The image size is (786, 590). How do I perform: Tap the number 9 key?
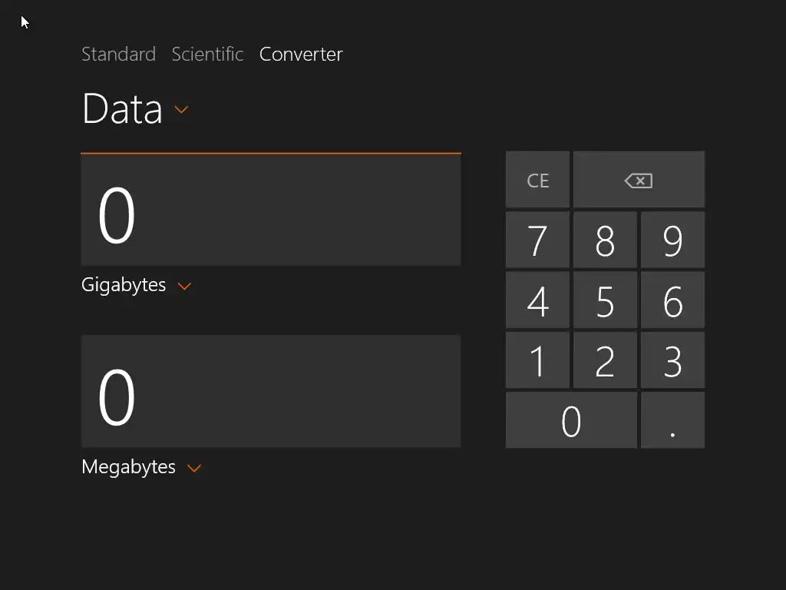[x=672, y=240]
